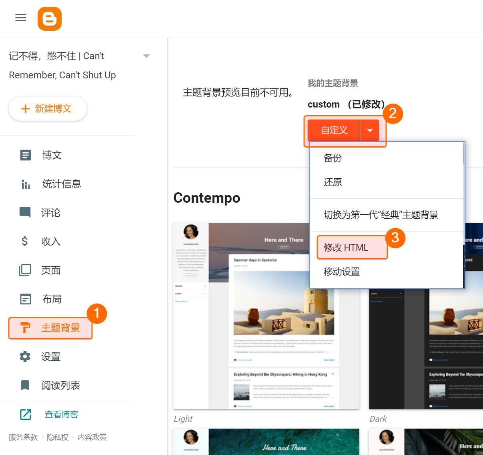Select 还原 from the theme menu
The width and height of the screenshot is (483, 455).
(333, 182)
